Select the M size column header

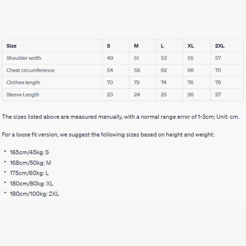coord(136,46)
